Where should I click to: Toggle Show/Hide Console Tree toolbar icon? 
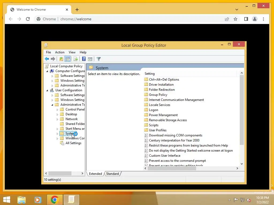point(67,59)
